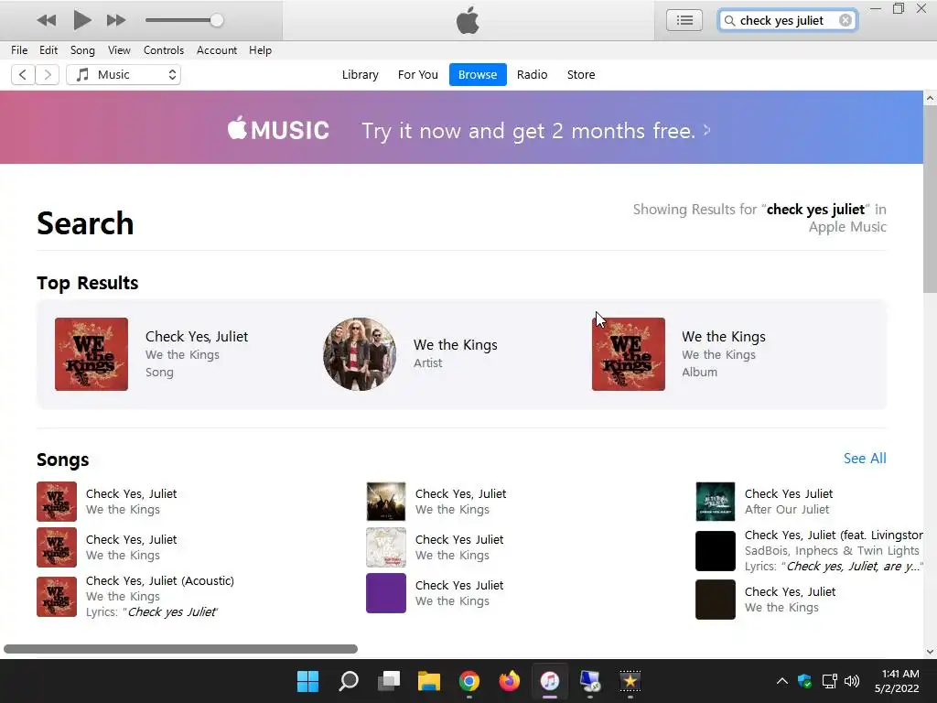Click the magnifier icon in search field
937x703 pixels.
tap(729, 21)
